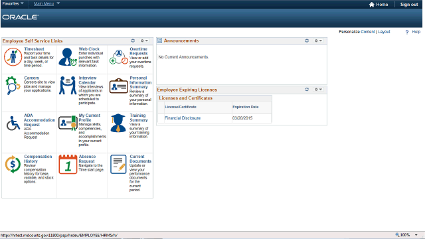Open the Careers link

click(31, 78)
